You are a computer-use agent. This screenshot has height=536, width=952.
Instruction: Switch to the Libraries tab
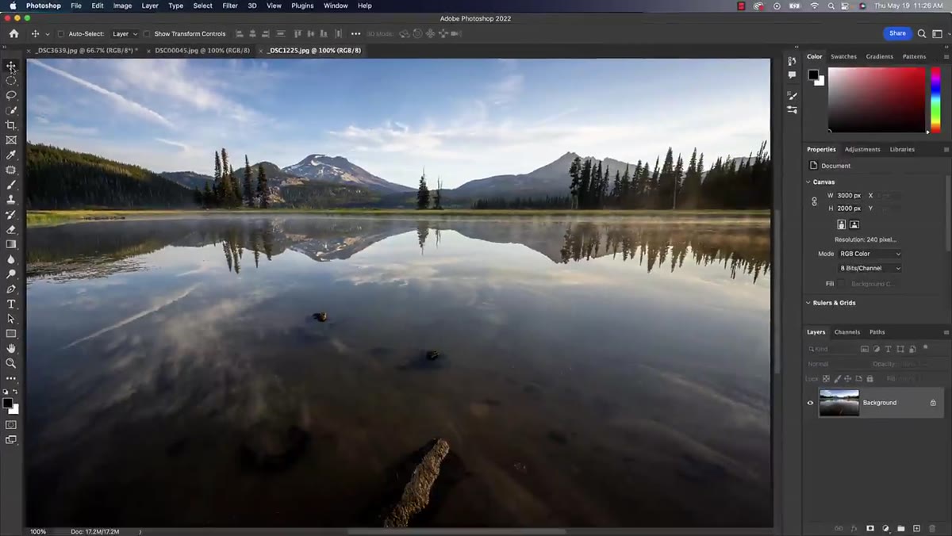click(x=902, y=149)
